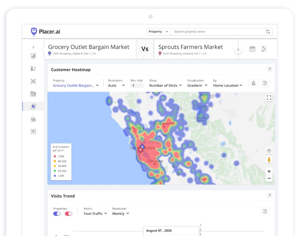This screenshot has width=307, height=246.
Task: Click the Search property name field
Action: point(218,32)
